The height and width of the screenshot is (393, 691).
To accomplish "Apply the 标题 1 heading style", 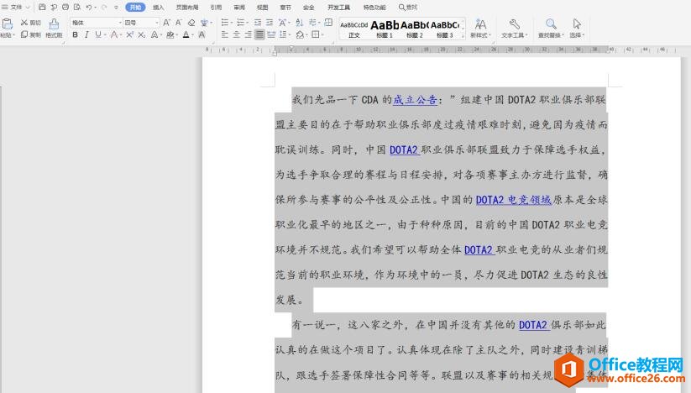I will coord(385,29).
